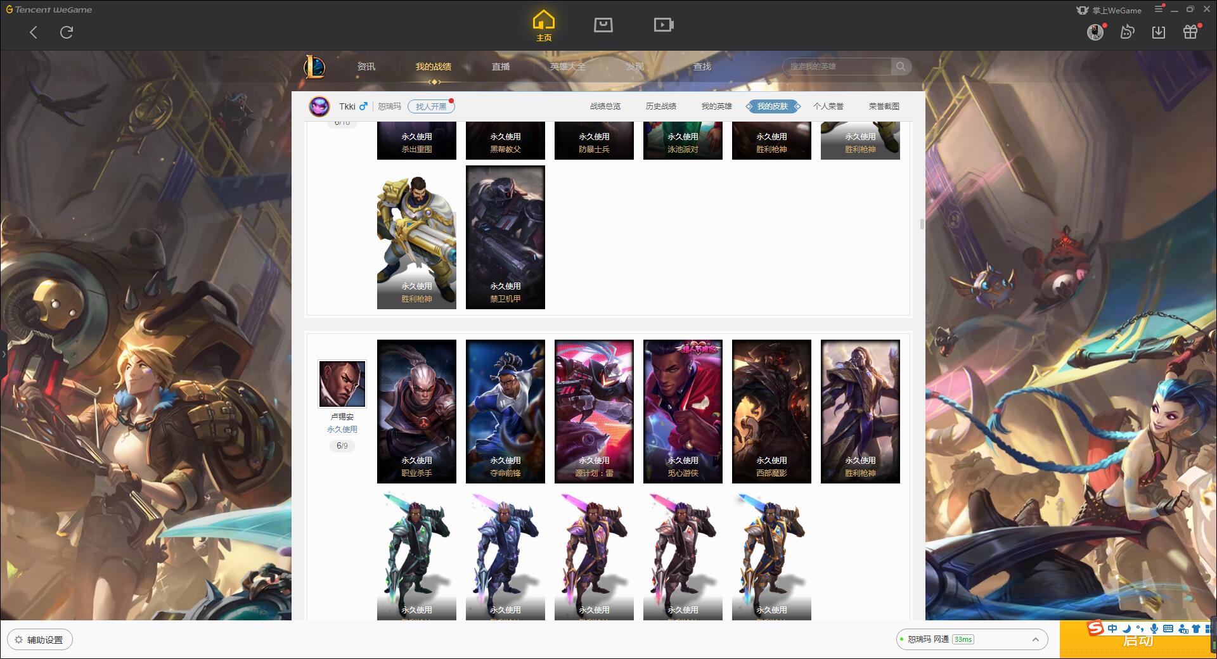Screen dimensions: 1217x659
Task: Click the 找人开黑 button
Action: click(x=431, y=106)
